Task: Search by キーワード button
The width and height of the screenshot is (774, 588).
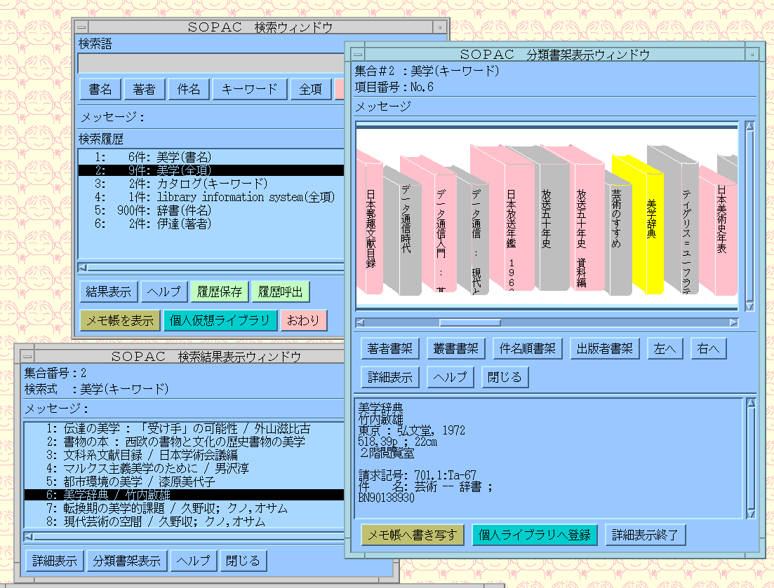Action: (x=250, y=89)
